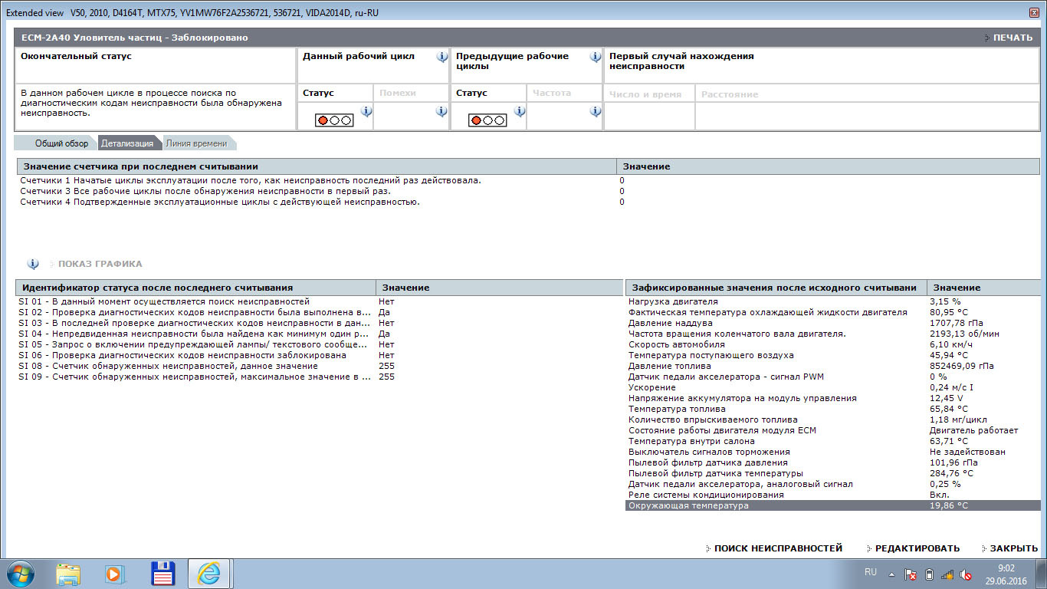Select Температура внутри салона row
The height and width of the screenshot is (589, 1047).
pyautogui.click(x=833, y=441)
